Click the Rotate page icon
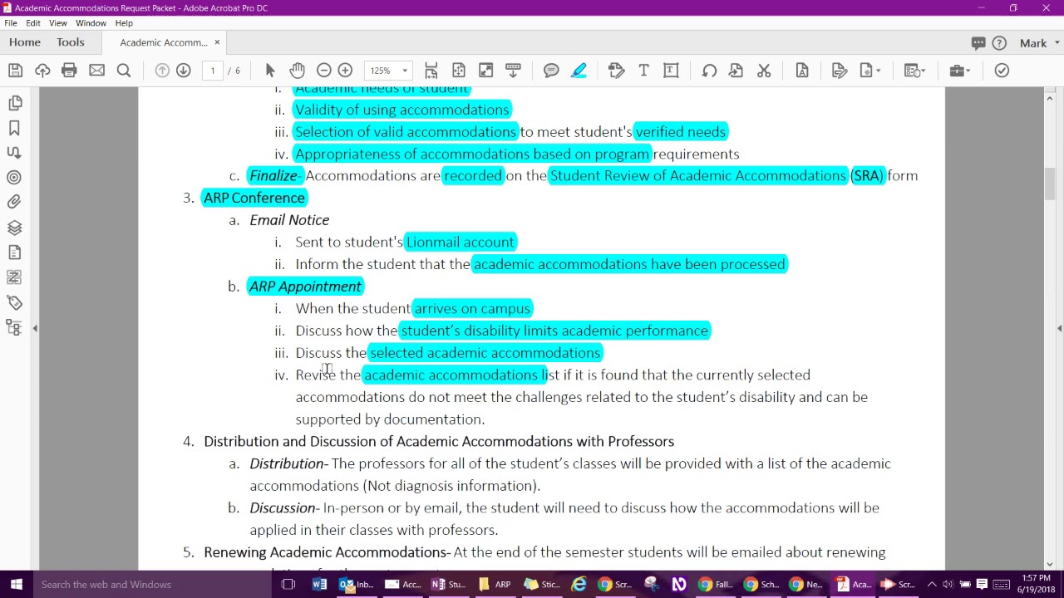 (x=709, y=71)
